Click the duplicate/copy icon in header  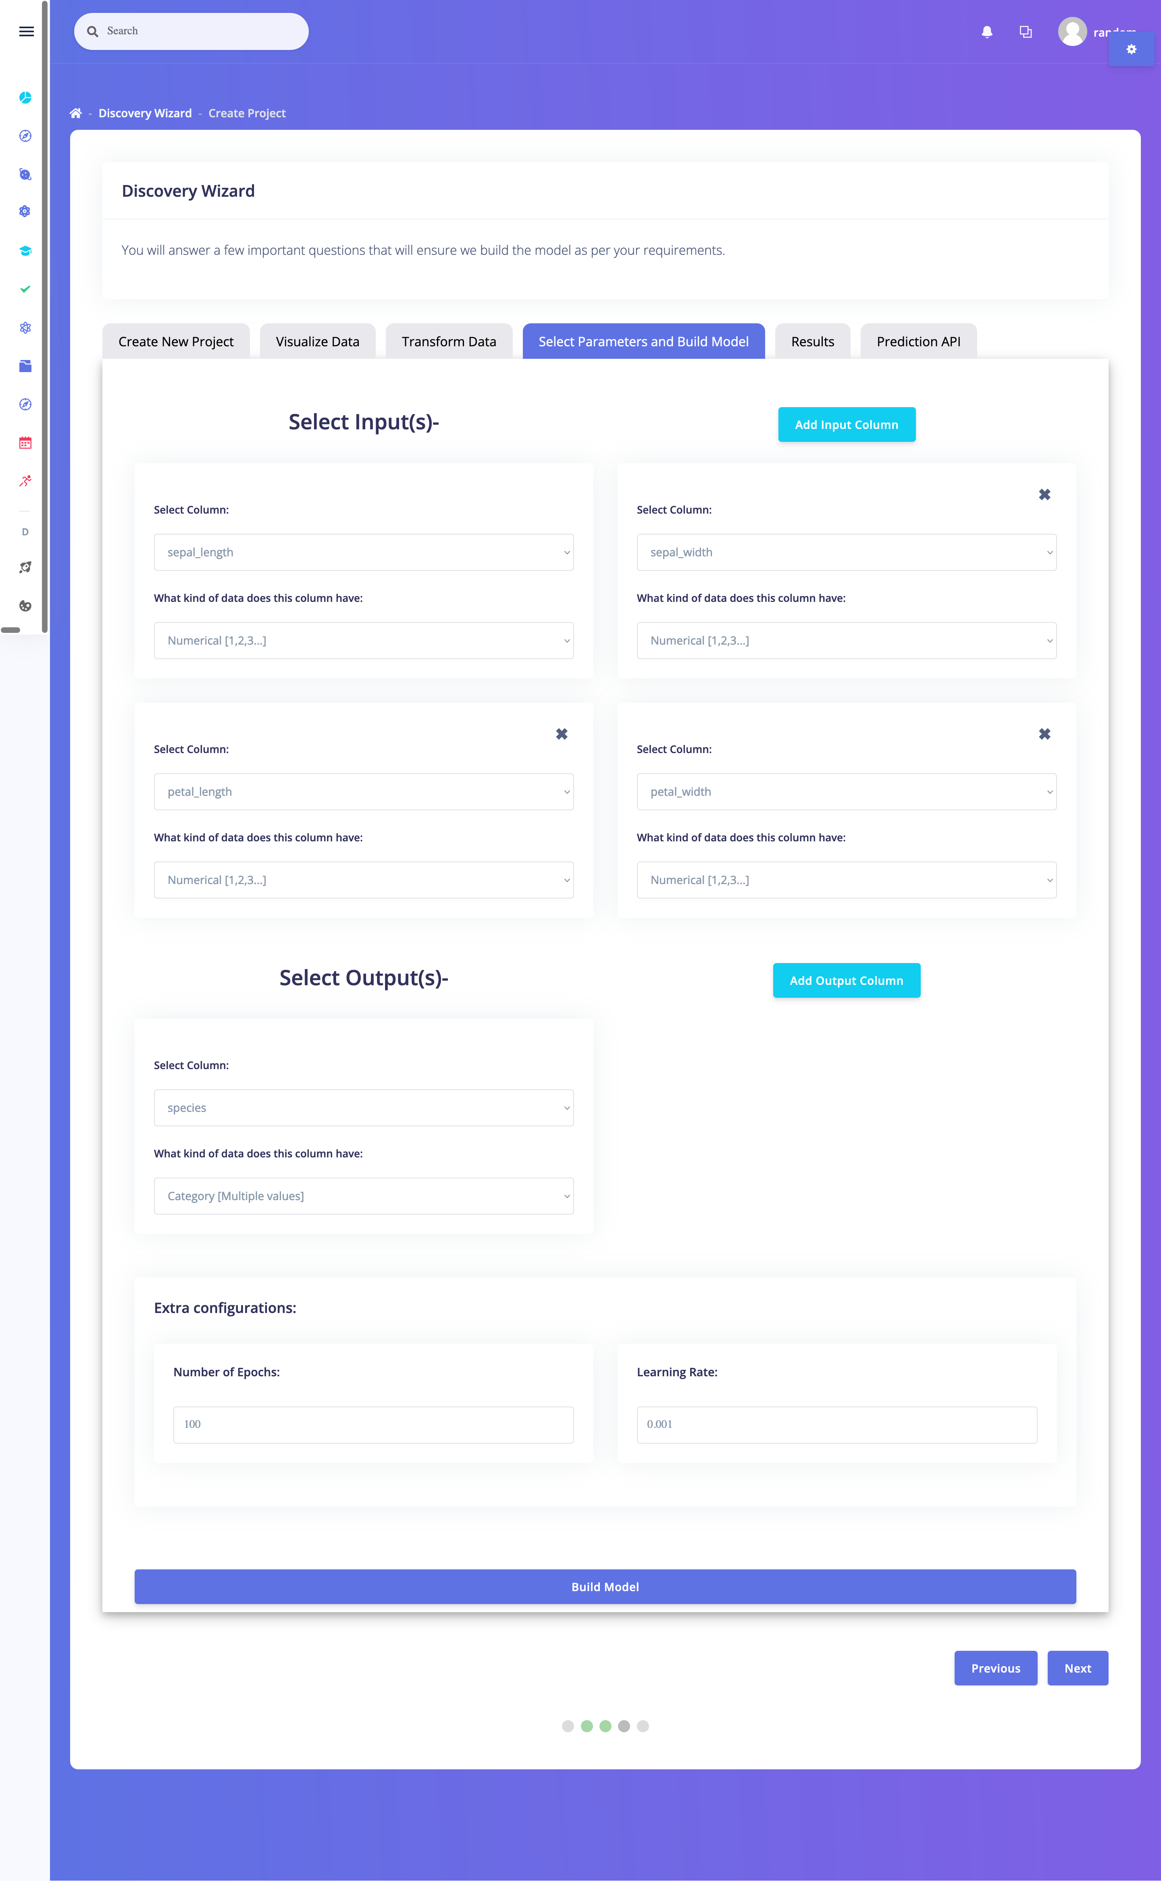click(x=1025, y=29)
